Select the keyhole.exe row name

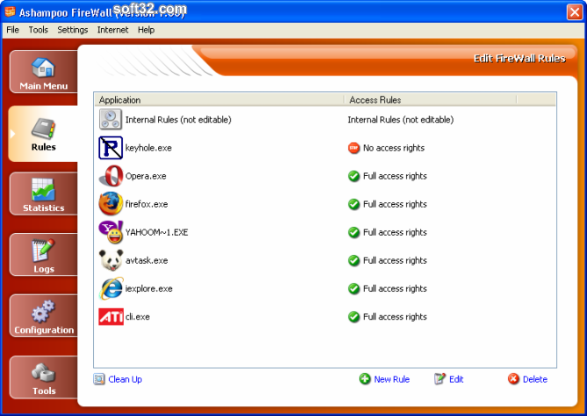coord(148,148)
